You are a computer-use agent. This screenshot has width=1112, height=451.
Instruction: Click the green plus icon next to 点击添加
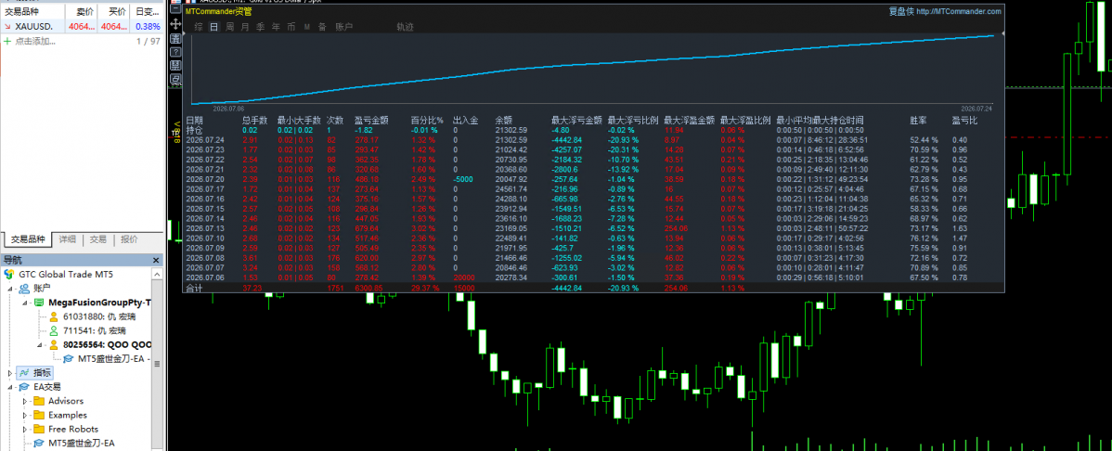click(7, 42)
